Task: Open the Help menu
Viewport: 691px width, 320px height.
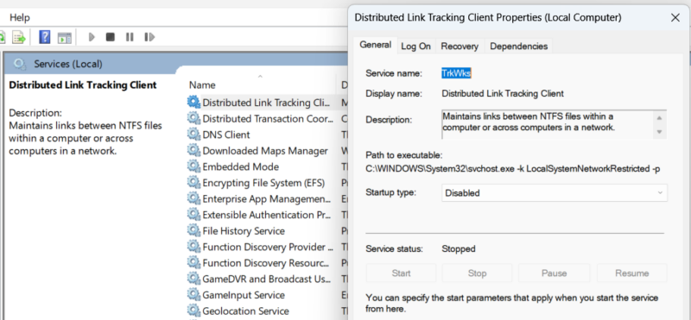Action: 20,17
